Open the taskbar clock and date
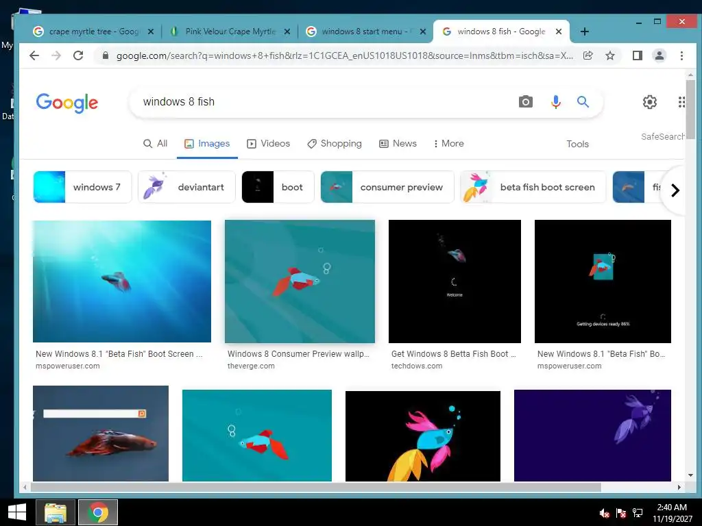 [672, 513]
